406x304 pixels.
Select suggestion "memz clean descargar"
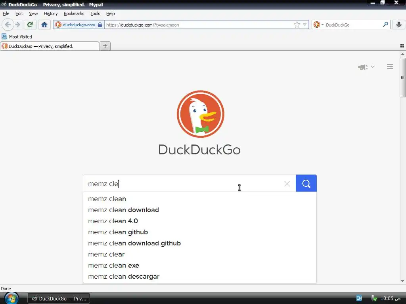pyautogui.click(x=200, y=277)
